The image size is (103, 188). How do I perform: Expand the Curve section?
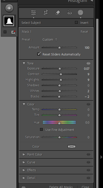(24, 162)
